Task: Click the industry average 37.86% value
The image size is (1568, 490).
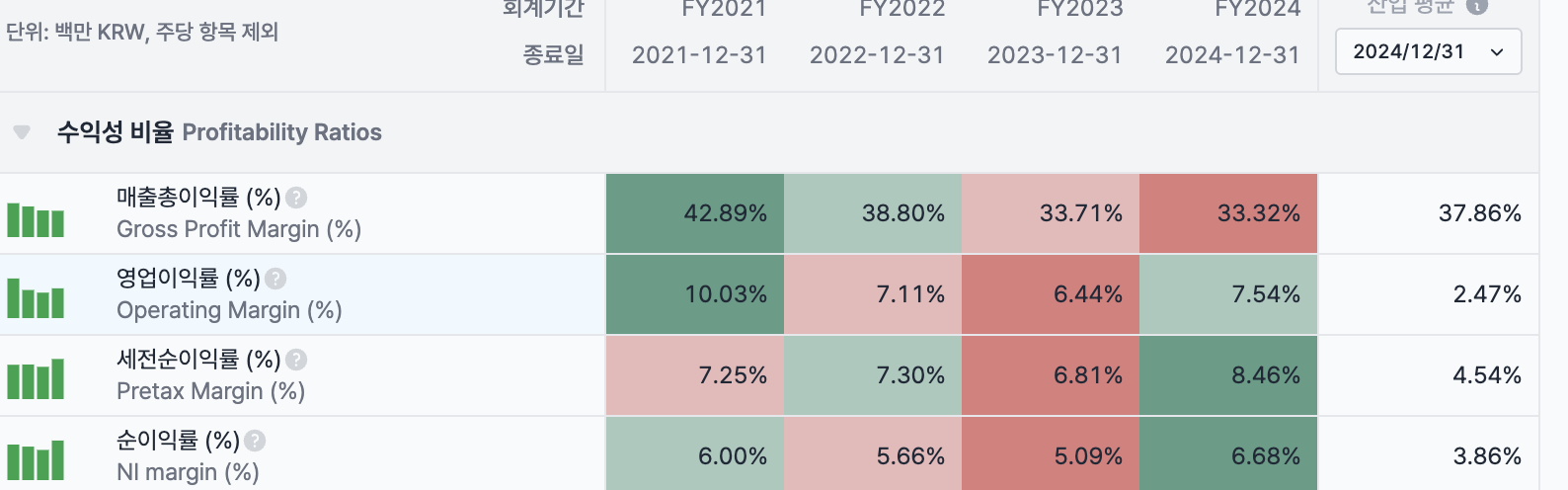Action: click(x=1479, y=213)
